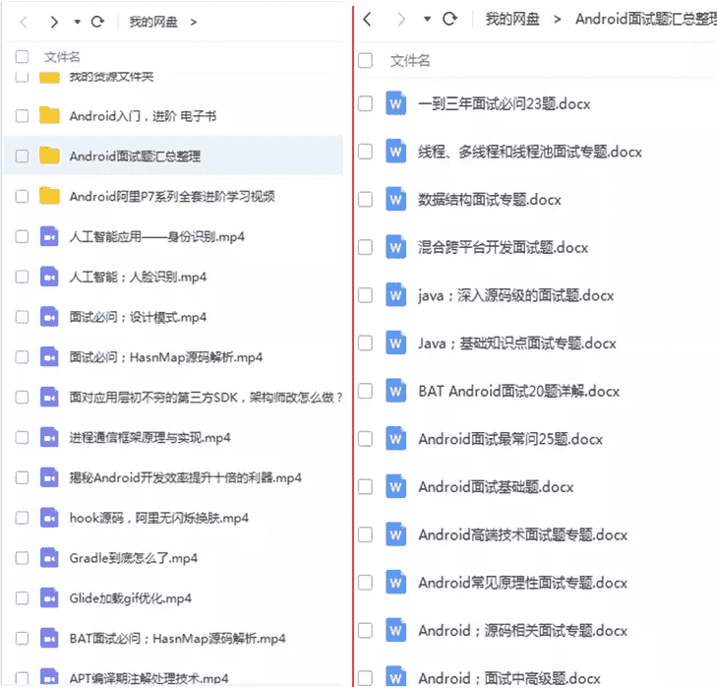Open the file 一到三年面试必问23题.docx
The image size is (717, 688).
tap(505, 104)
